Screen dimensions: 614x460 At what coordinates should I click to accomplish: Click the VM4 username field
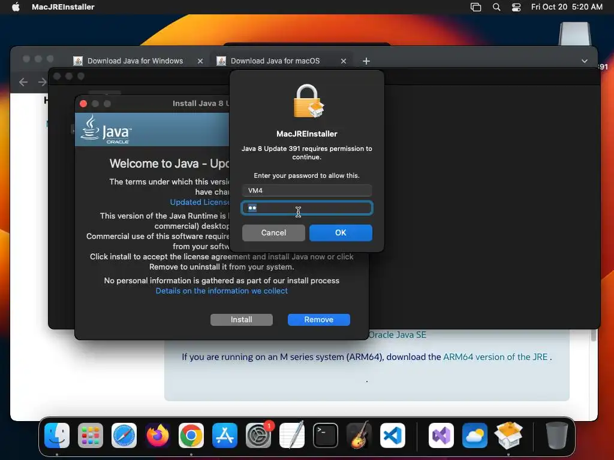point(307,190)
